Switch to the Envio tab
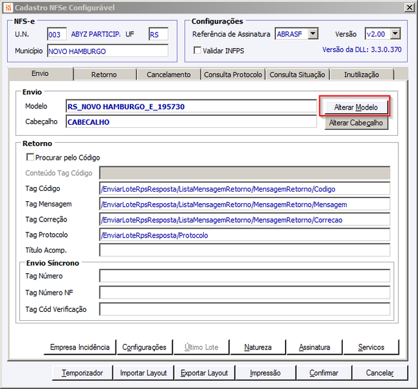This screenshot has width=418, height=389. [x=40, y=73]
